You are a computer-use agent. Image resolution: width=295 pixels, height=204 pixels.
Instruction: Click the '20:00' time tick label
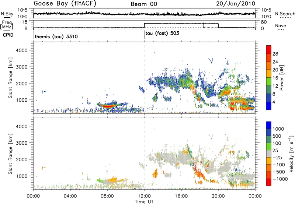pos(218,196)
